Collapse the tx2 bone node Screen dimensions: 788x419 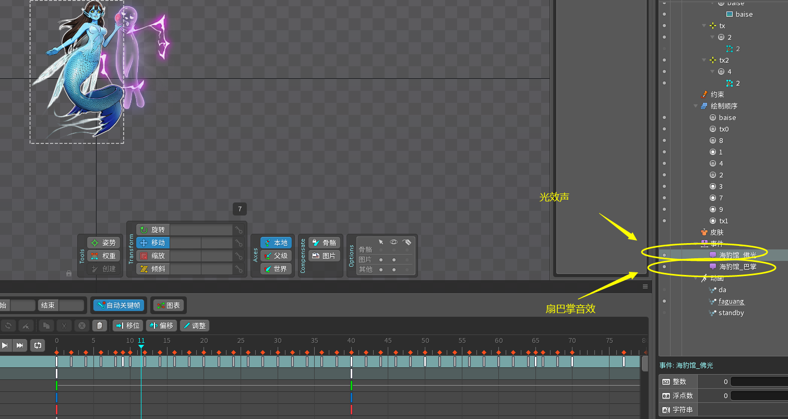[704, 60]
